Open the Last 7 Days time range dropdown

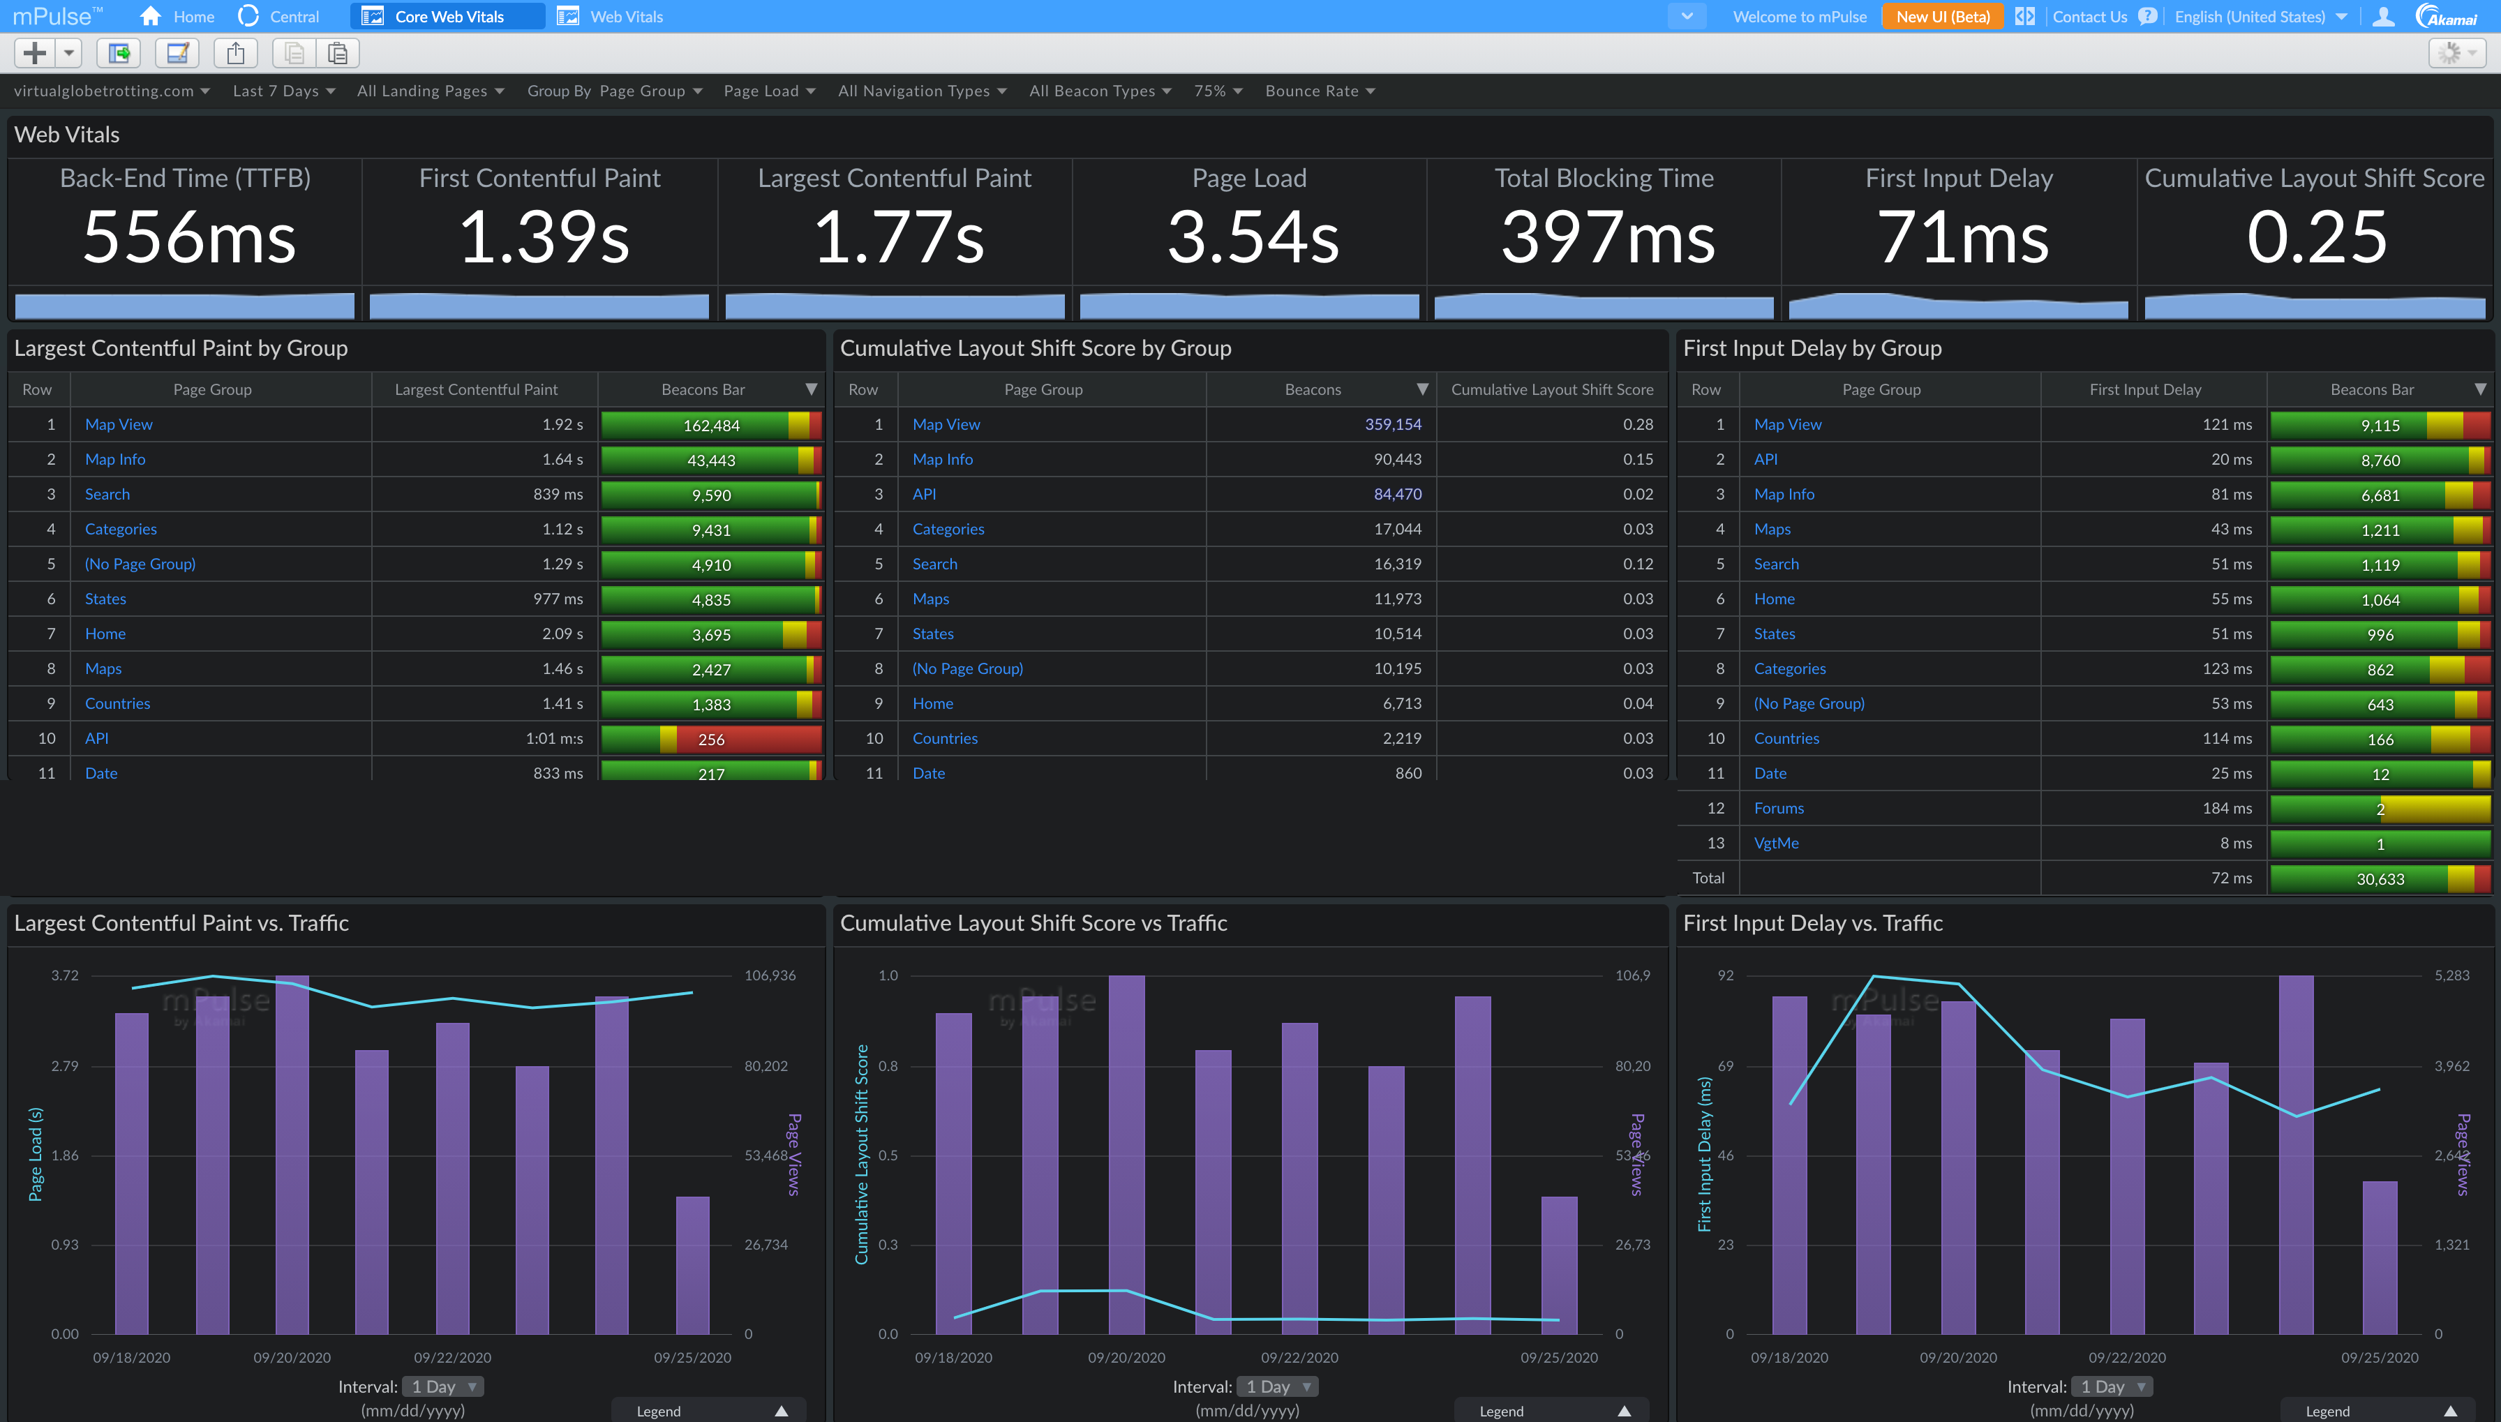pos(284,91)
